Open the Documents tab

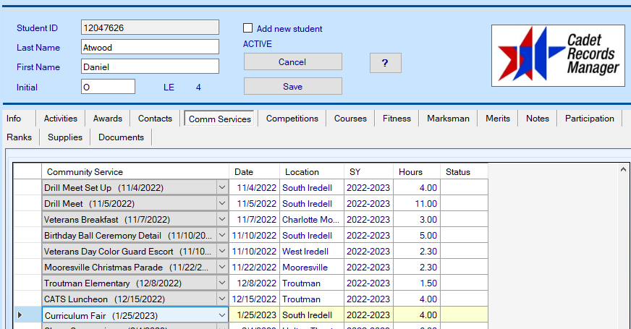click(x=121, y=137)
